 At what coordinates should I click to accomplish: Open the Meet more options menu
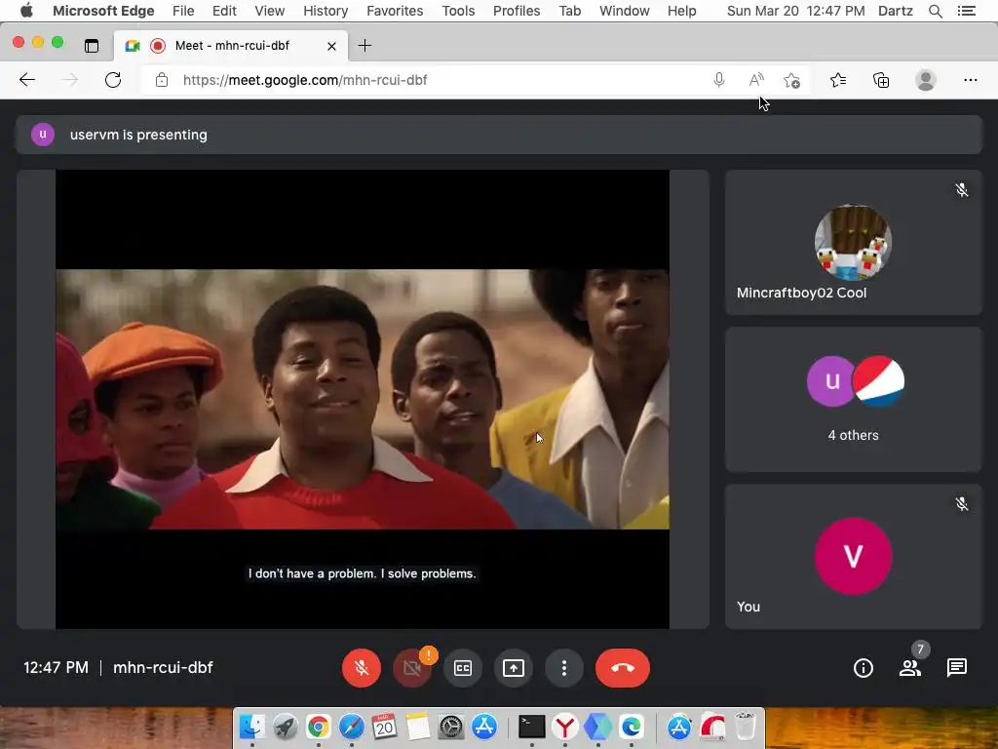(x=564, y=667)
